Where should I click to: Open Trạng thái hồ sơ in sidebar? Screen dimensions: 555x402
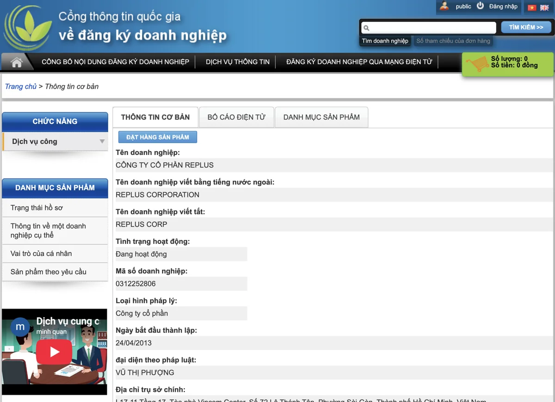55,208
